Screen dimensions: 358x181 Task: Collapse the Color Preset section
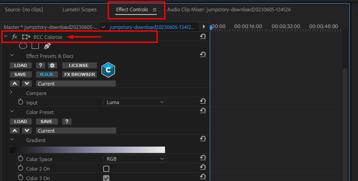click(x=12, y=111)
